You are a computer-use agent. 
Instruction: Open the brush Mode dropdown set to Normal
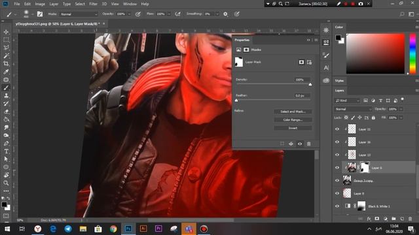pyautogui.click(x=79, y=14)
